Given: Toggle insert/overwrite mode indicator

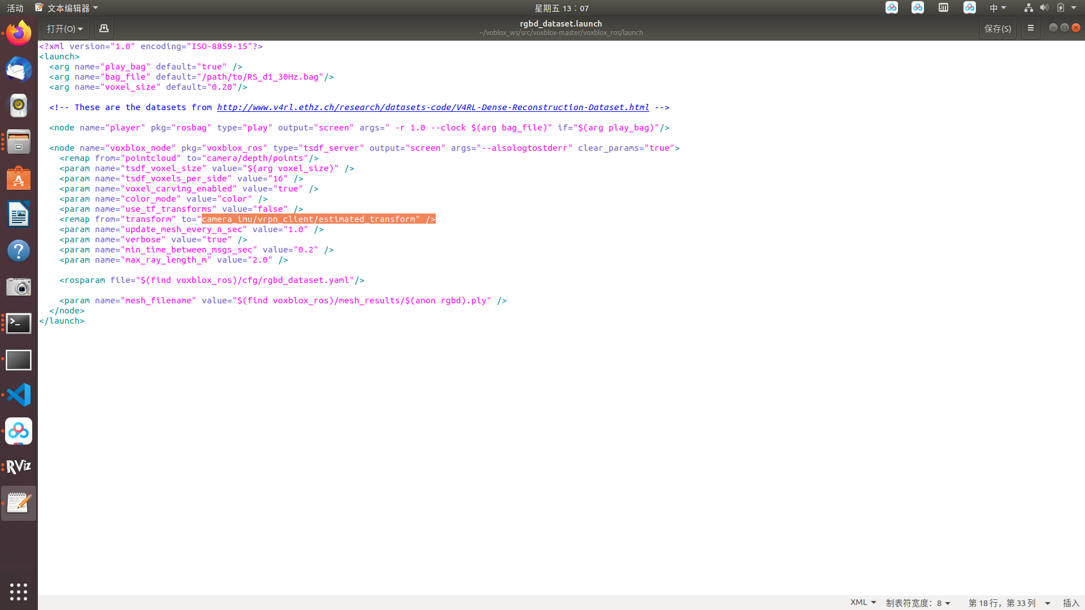Looking at the screenshot, I should click(x=1070, y=603).
